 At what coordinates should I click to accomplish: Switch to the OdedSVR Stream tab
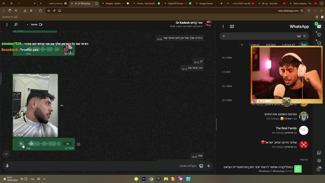coord(178,4)
